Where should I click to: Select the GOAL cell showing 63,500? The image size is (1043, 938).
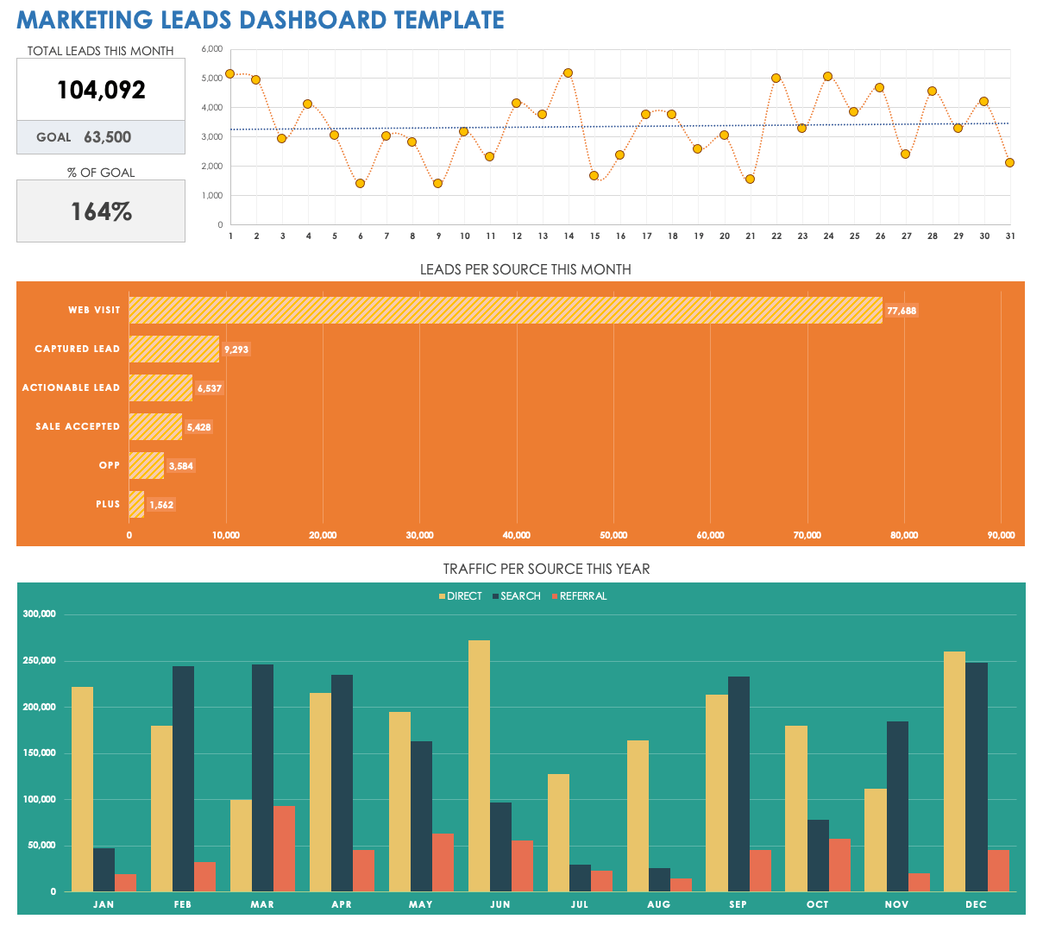[101, 137]
